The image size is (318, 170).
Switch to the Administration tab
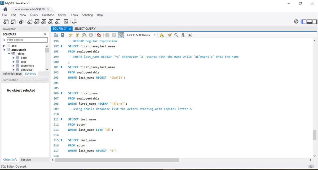[12, 74]
